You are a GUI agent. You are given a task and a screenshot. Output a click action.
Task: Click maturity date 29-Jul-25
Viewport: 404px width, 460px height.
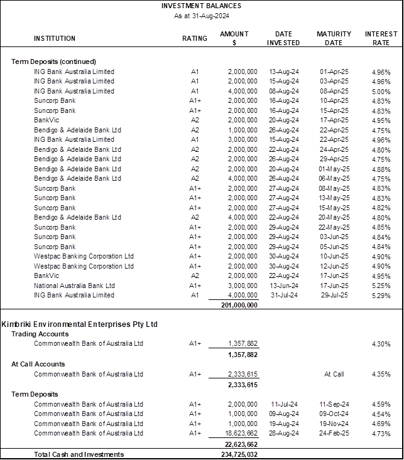click(334, 295)
